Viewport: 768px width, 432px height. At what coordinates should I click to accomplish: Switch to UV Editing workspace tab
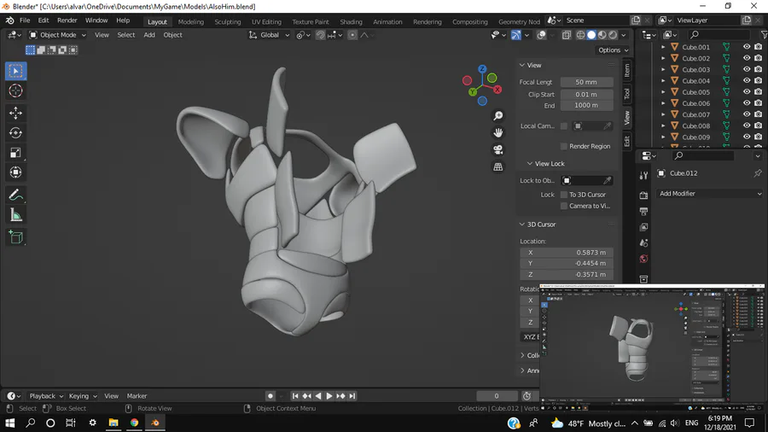266,21
